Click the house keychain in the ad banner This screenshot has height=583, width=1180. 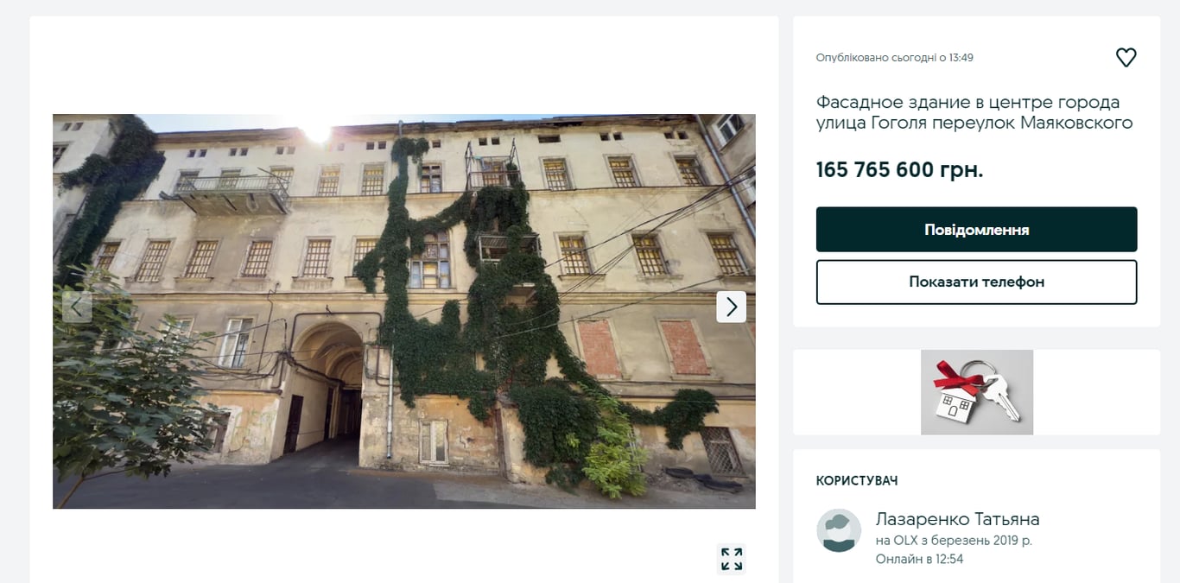tap(955, 402)
